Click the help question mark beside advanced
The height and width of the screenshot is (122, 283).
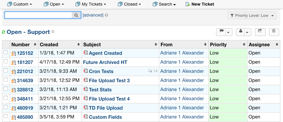click(x=107, y=15)
